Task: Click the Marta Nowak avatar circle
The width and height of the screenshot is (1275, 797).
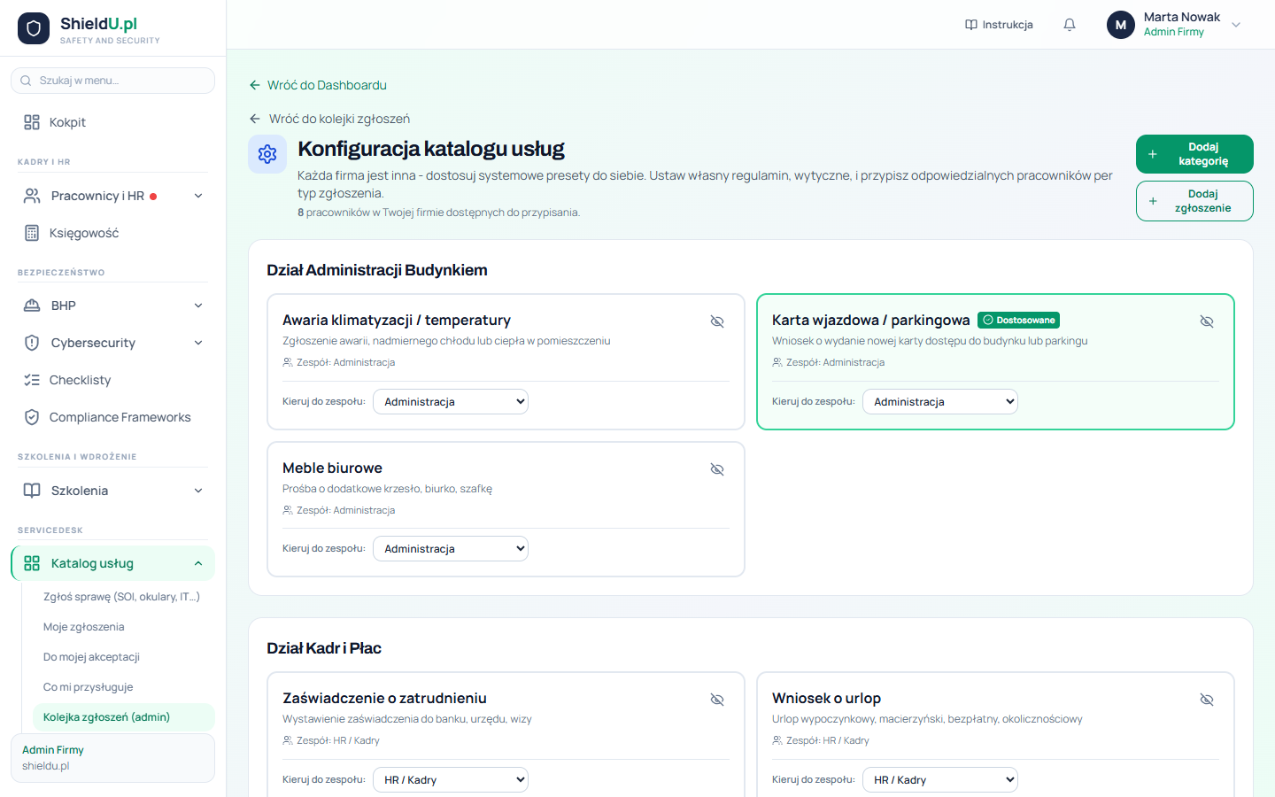Action: tap(1121, 25)
